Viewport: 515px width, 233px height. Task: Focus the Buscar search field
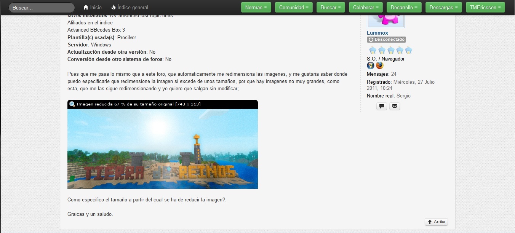coord(42,8)
